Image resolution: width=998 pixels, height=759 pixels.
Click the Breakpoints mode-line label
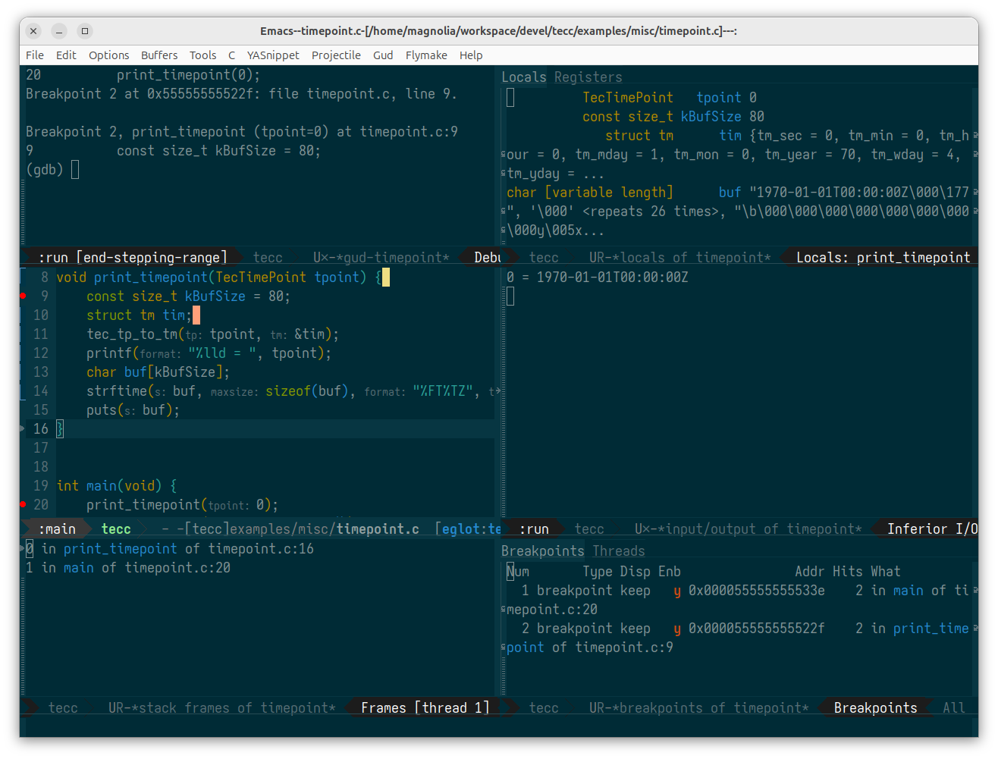click(875, 708)
